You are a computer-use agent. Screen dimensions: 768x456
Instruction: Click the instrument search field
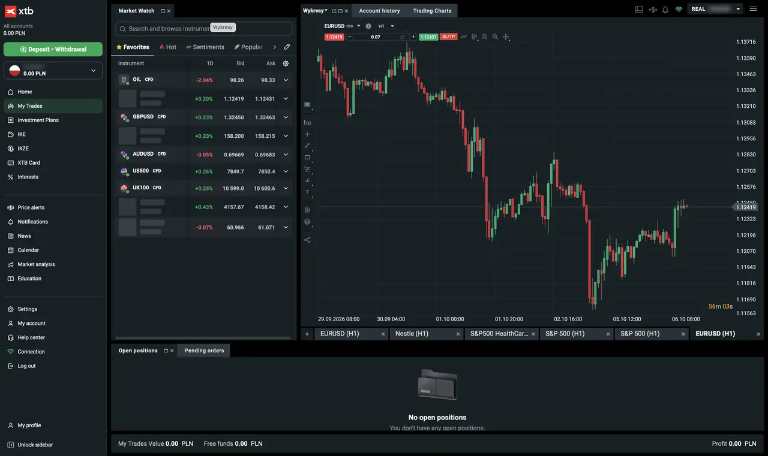coord(204,29)
